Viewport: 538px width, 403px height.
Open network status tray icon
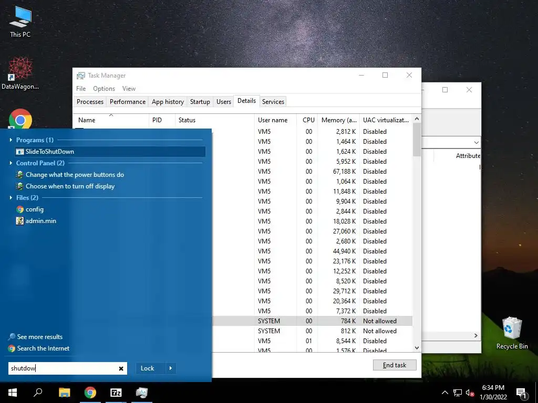click(458, 393)
